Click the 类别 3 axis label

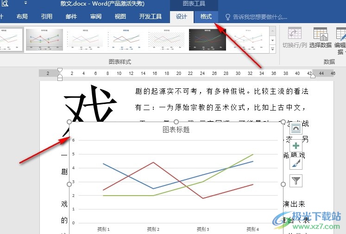click(x=203, y=229)
